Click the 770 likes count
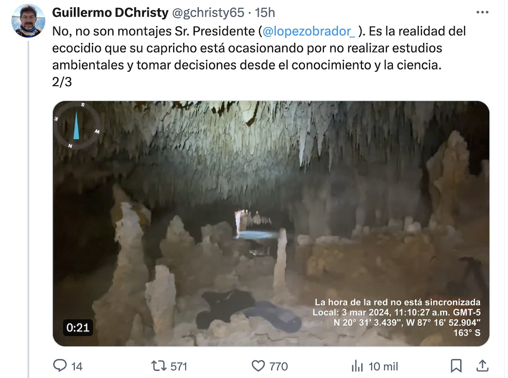 click(278, 366)
